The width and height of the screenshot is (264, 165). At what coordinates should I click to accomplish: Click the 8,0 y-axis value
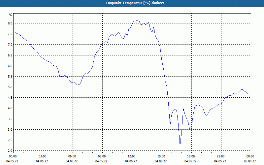(x=10, y=23)
